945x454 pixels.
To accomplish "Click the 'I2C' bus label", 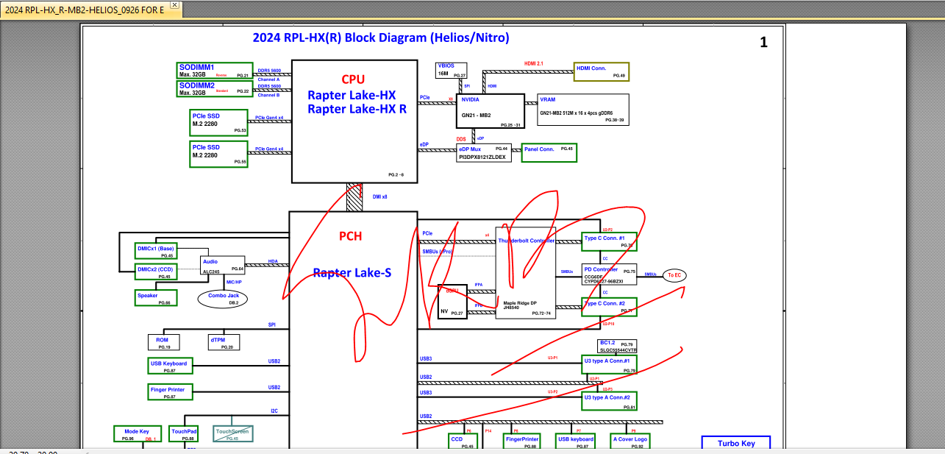I will [274, 411].
